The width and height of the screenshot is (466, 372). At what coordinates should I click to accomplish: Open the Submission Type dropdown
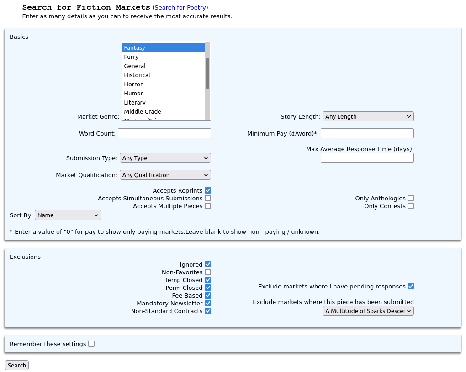point(165,158)
